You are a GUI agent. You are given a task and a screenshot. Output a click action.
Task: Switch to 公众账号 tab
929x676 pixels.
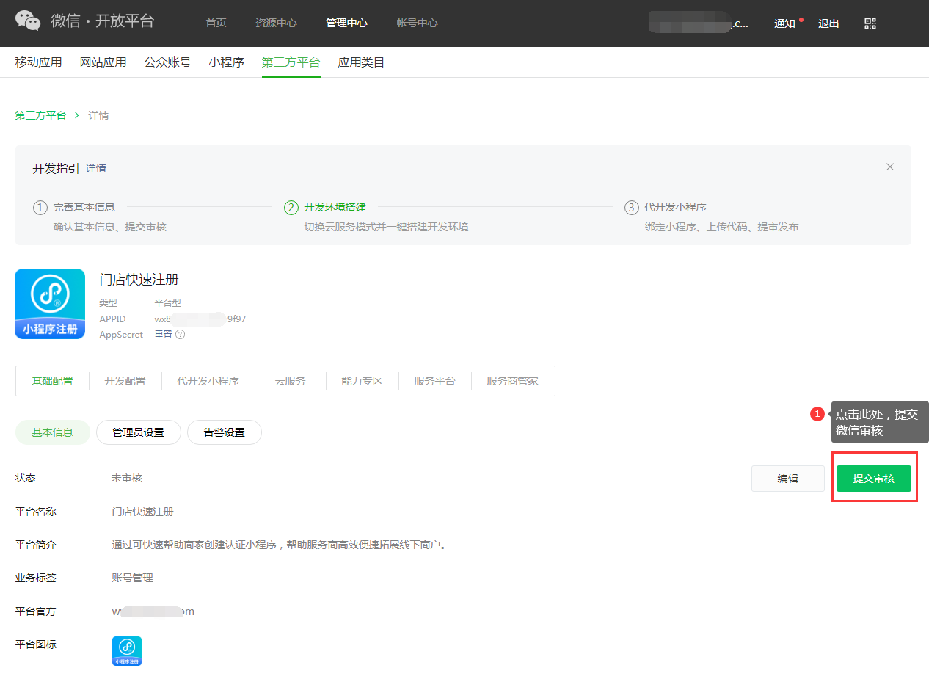(167, 62)
